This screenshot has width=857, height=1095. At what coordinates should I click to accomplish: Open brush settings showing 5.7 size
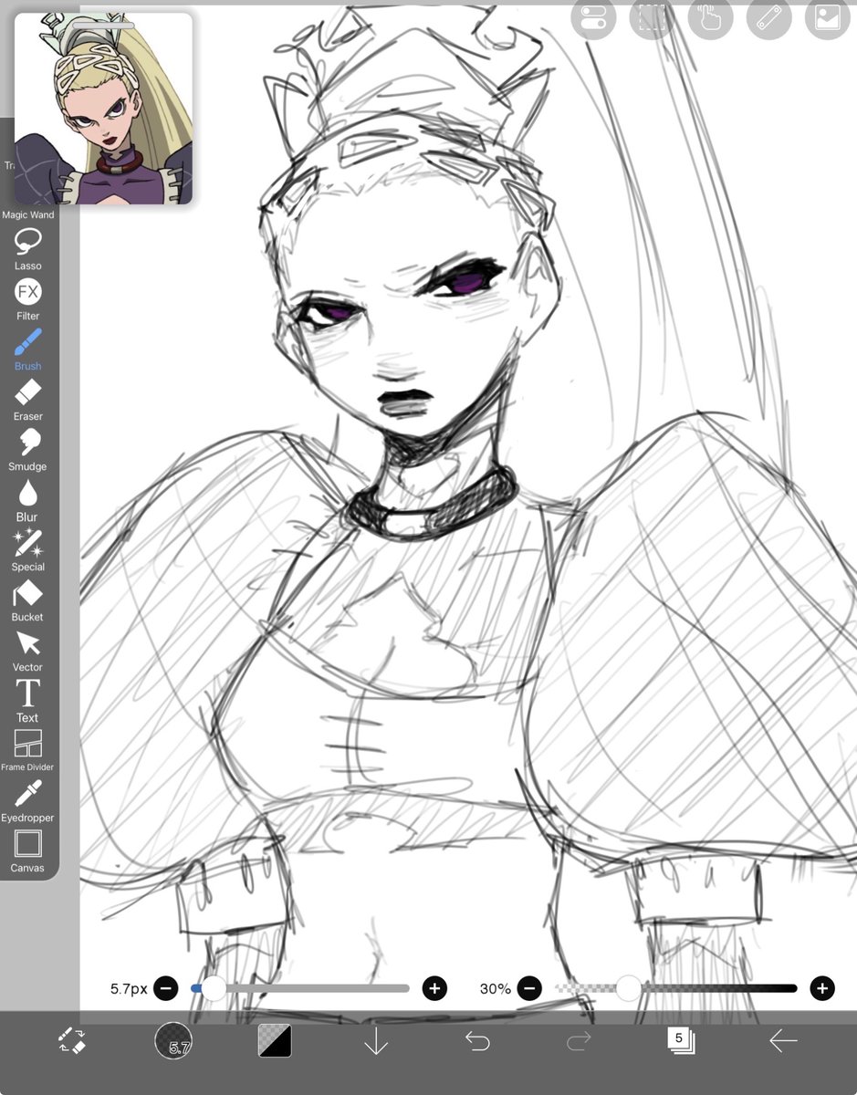coord(173,1040)
